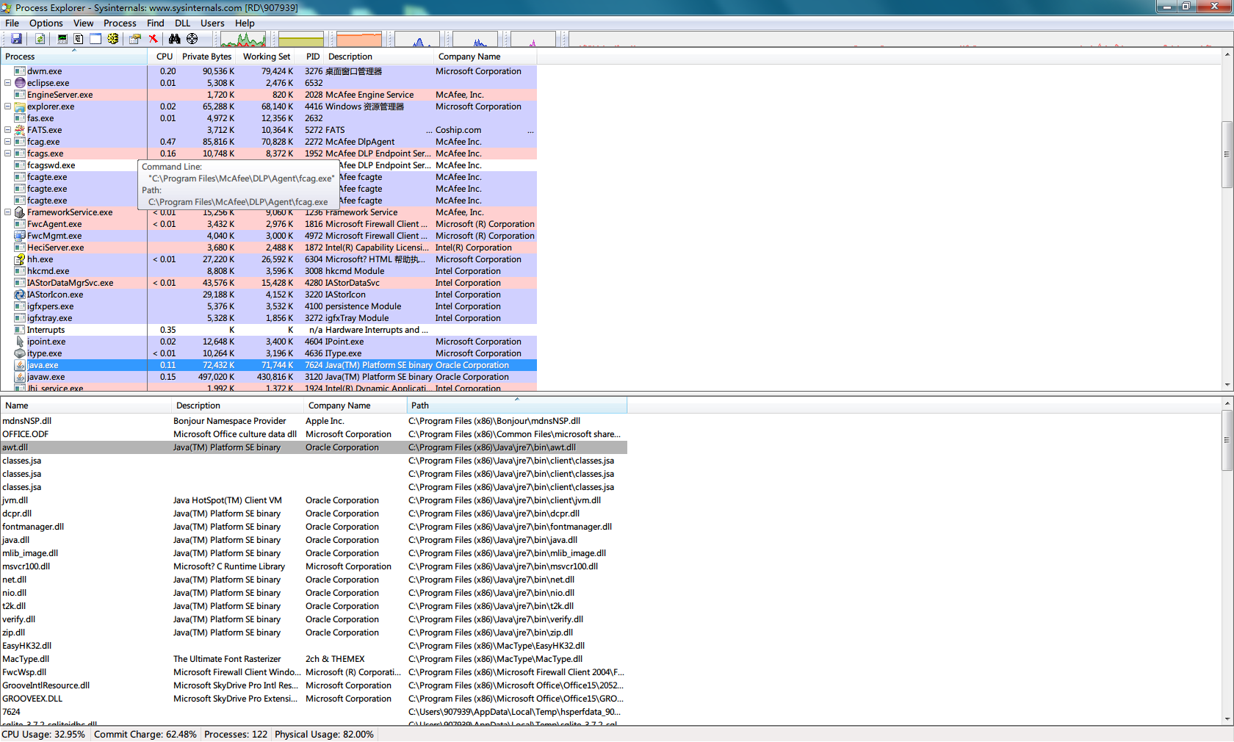Screen dimensions: 1234x742
Task: Select MacType.dll in the DLL list
Action: (314, 659)
